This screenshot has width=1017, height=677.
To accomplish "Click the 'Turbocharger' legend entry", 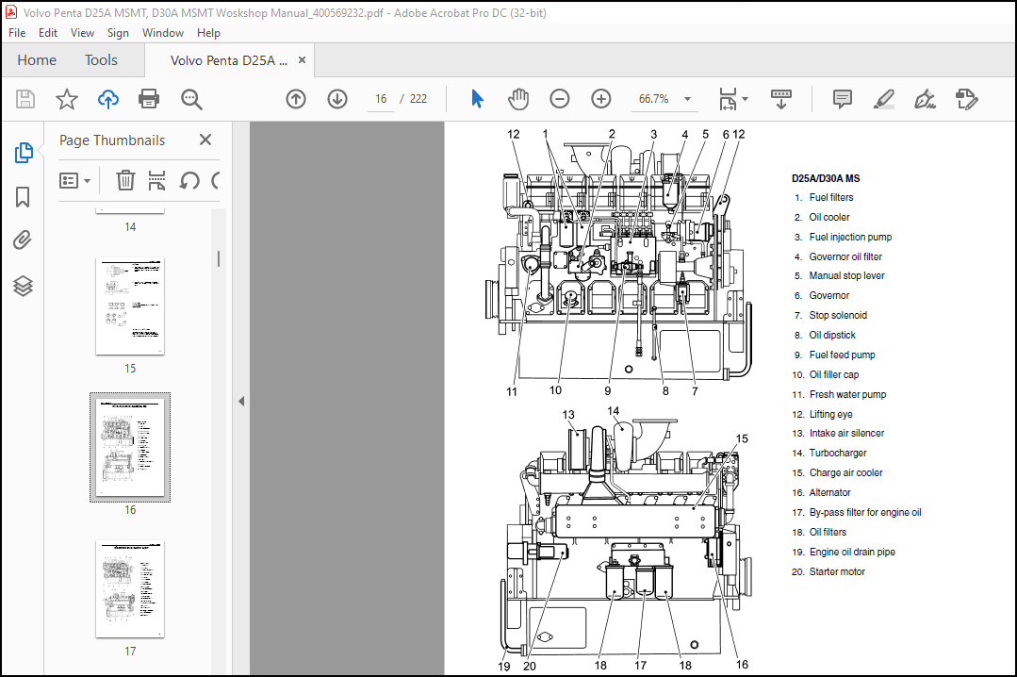I will 838,454.
